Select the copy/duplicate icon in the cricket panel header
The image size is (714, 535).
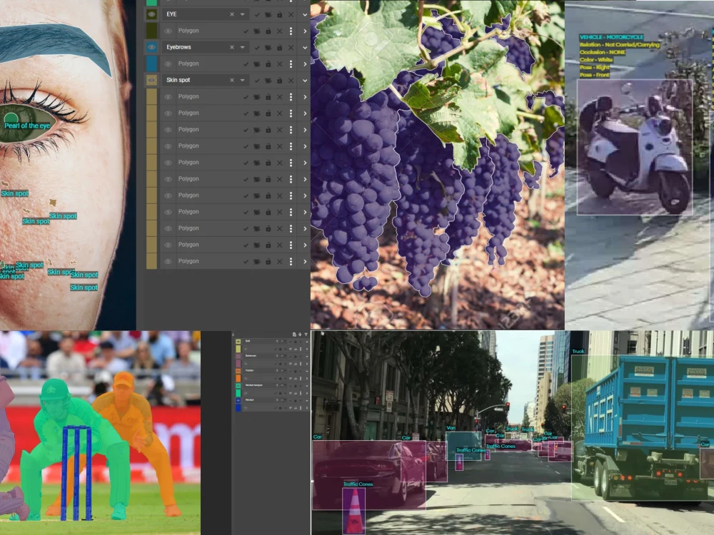(x=295, y=334)
